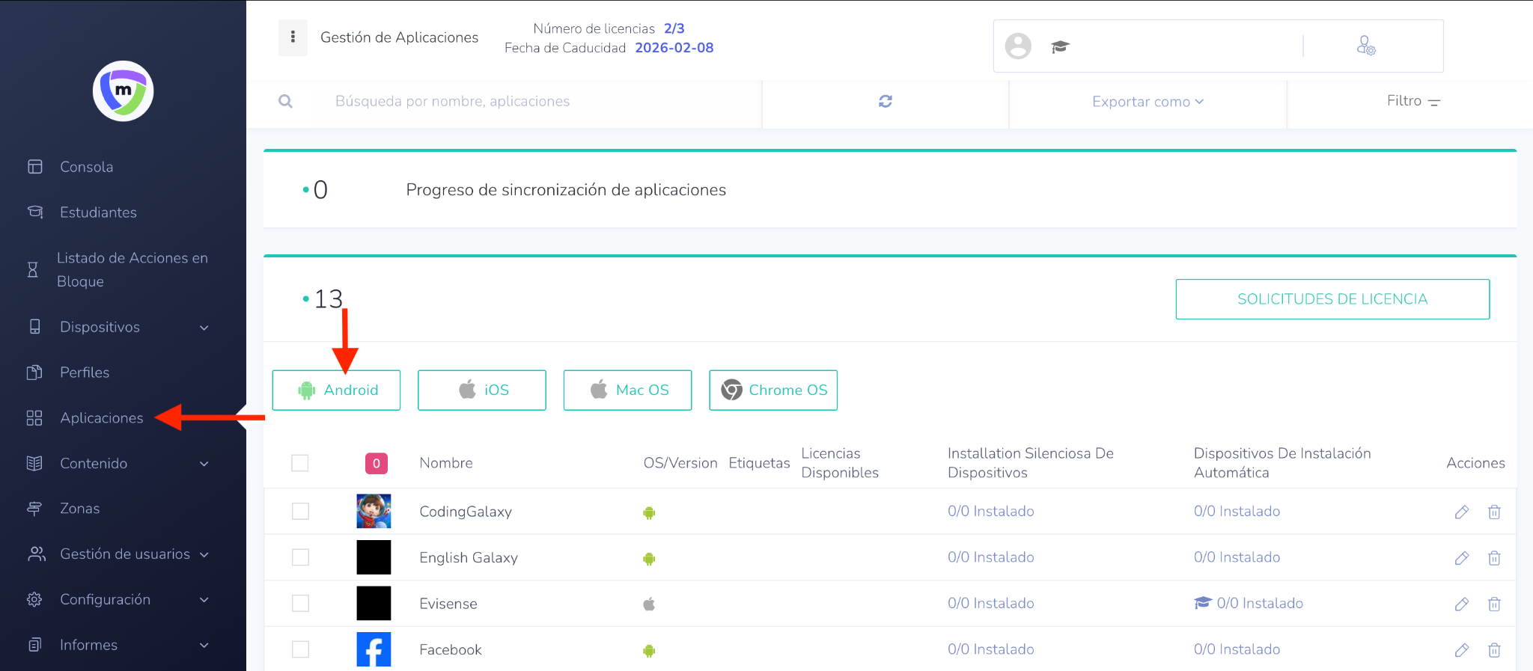The height and width of the screenshot is (671, 1533).
Task: Click the user settings icon in header
Action: click(x=1365, y=46)
